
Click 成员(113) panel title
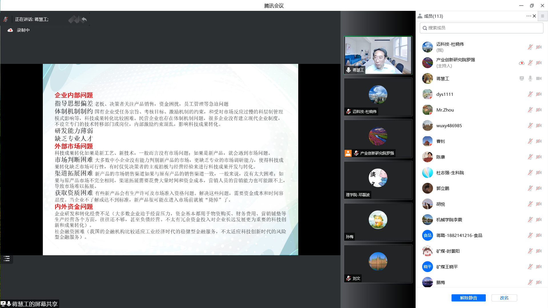click(433, 16)
